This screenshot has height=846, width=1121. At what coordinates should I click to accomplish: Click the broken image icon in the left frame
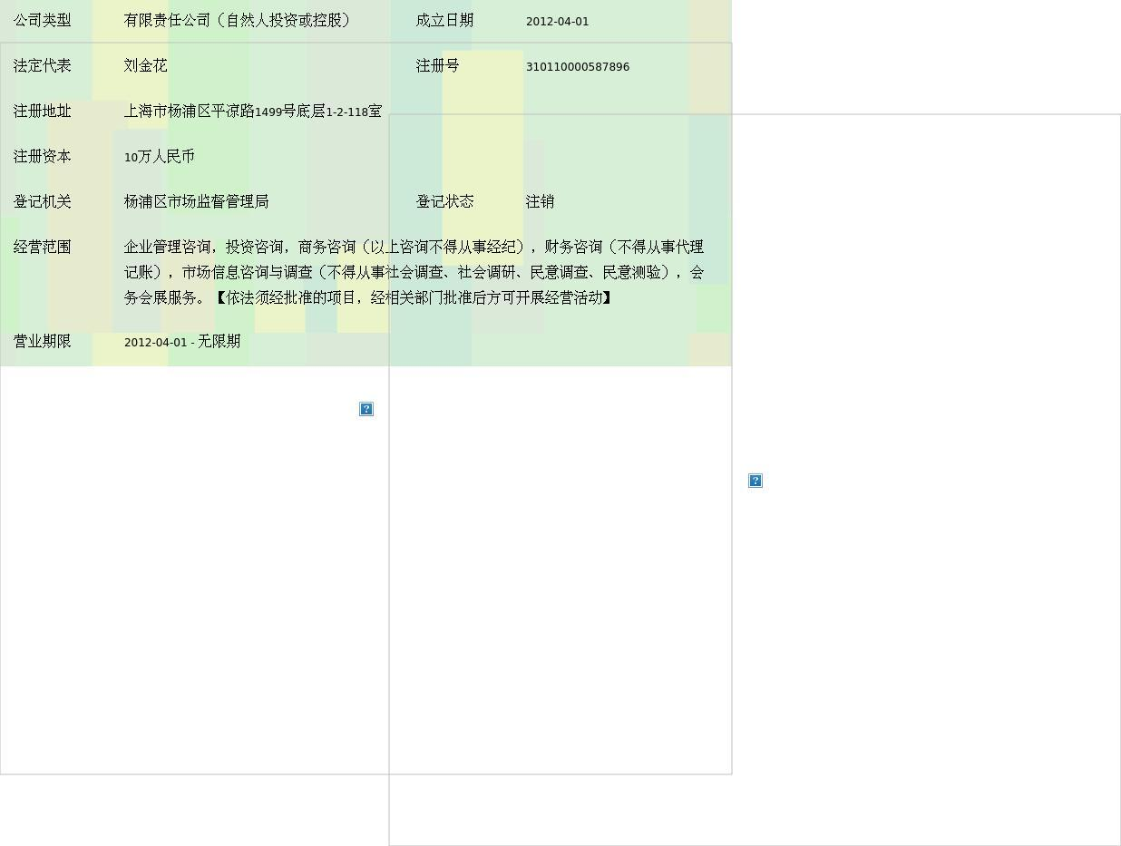click(366, 409)
